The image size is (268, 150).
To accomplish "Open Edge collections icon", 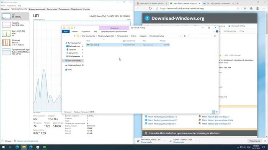I will 251,8.
